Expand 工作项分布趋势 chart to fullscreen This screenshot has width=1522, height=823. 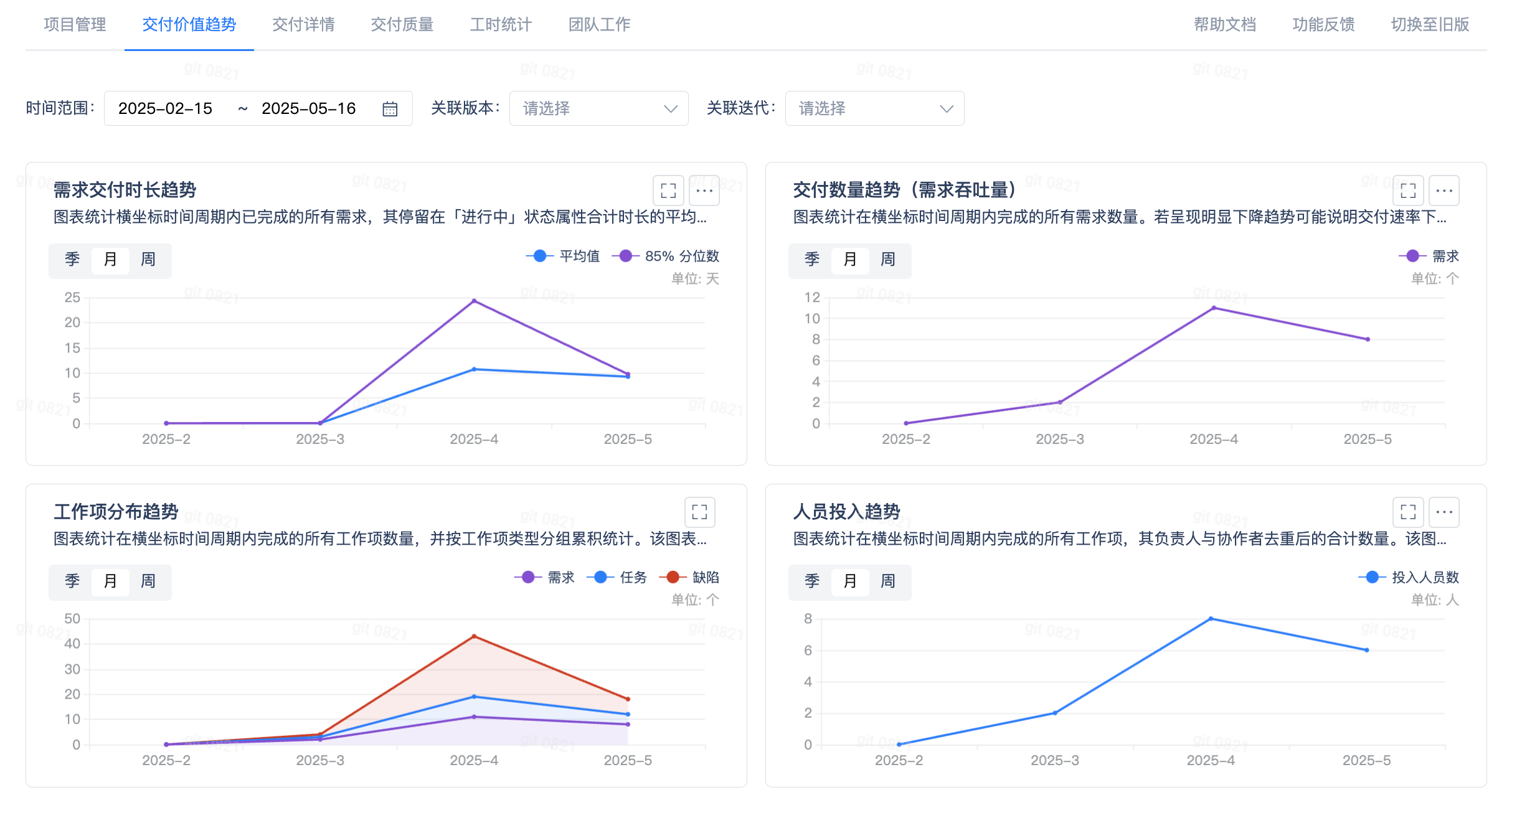tap(700, 512)
